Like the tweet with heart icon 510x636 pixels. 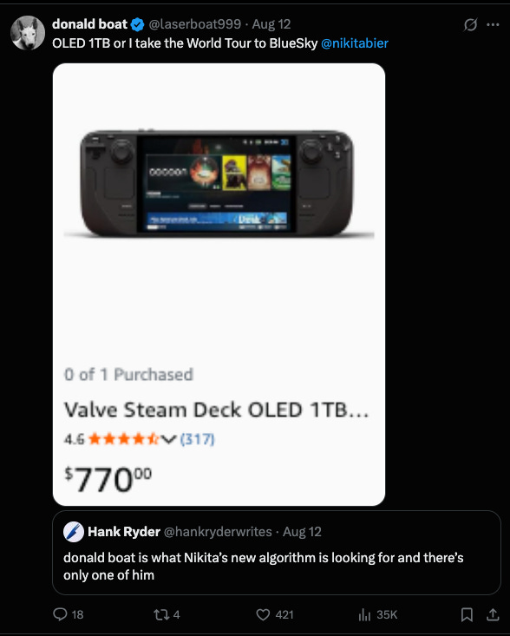263,614
